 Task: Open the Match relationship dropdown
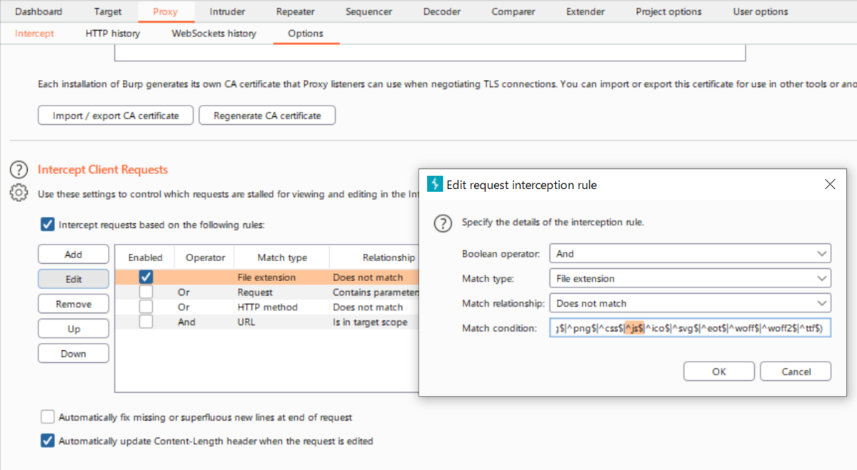pos(690,303)
